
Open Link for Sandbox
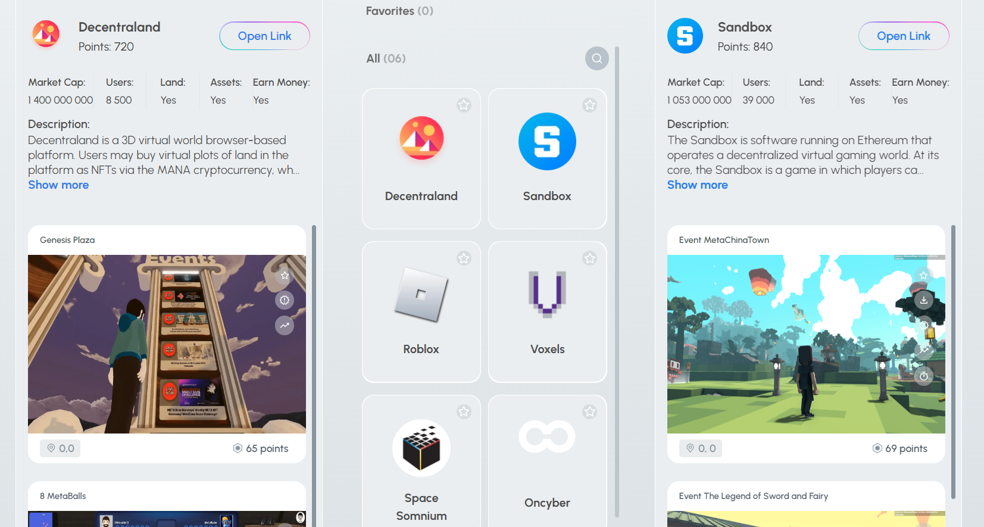pyautogui.click(x=904, y=36)
